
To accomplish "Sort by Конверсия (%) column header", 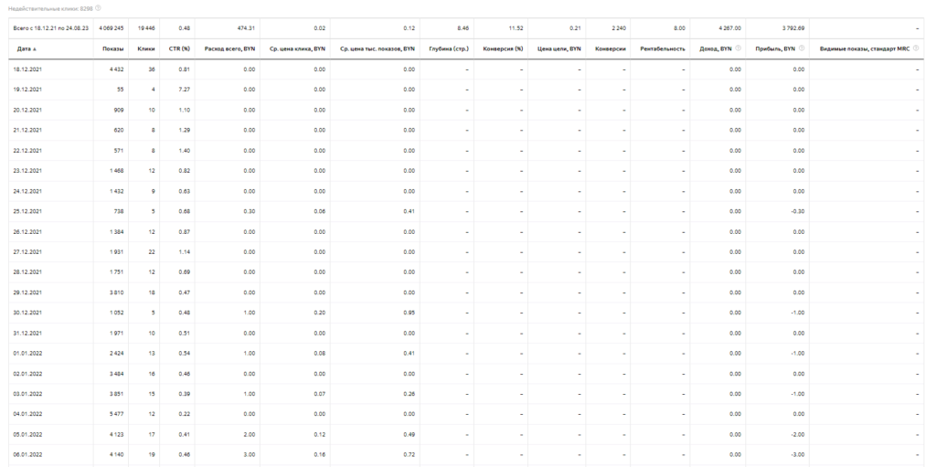I will [503, 49].
